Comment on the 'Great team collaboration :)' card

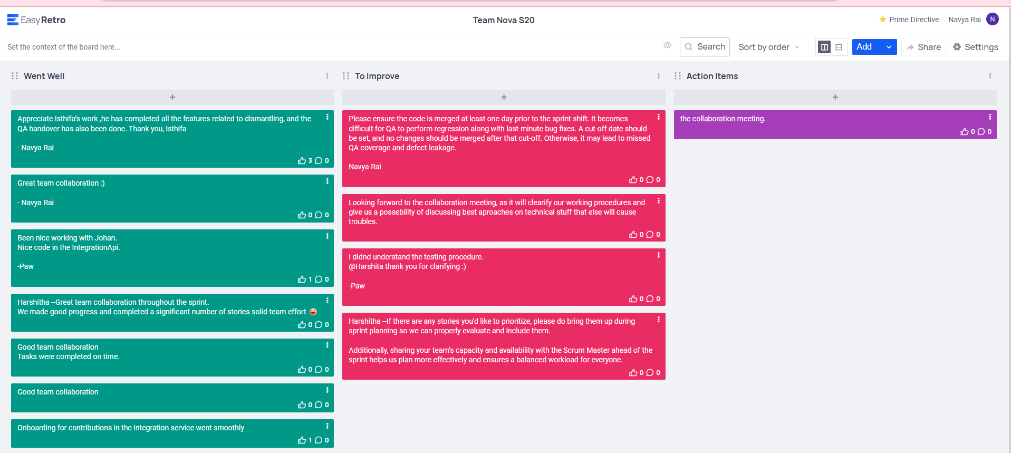(319, 215)
